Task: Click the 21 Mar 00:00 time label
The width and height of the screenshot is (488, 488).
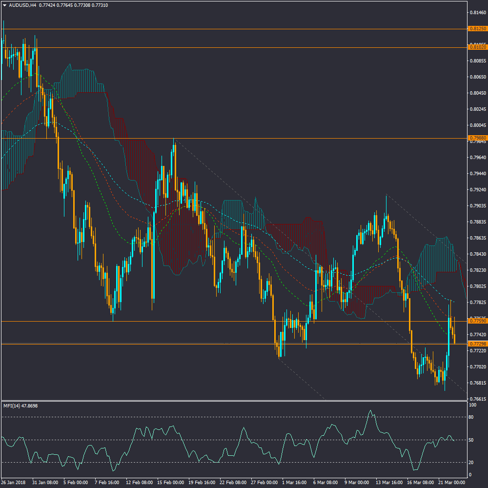Action: (451, 483)
